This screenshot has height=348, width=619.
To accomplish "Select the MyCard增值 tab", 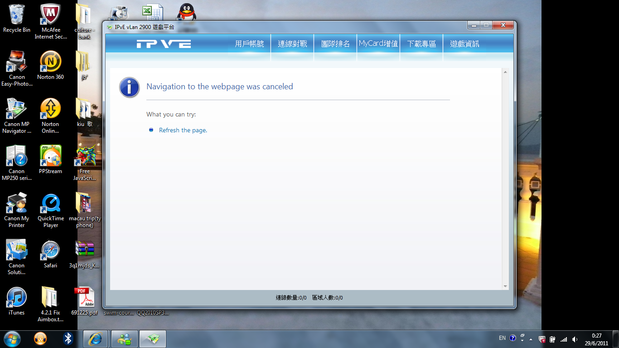I will [378, 44].
